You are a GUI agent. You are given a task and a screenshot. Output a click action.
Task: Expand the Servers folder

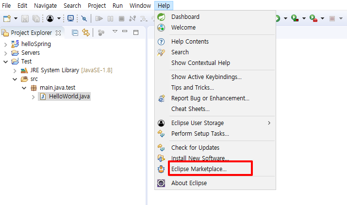pos(5,53)
